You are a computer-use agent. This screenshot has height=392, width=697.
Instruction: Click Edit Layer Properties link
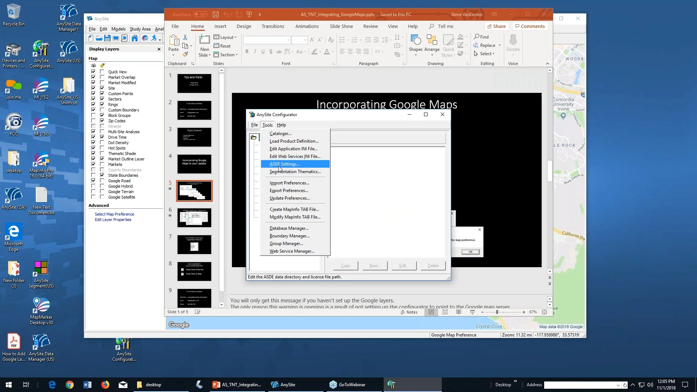click(x=113, y=220)
